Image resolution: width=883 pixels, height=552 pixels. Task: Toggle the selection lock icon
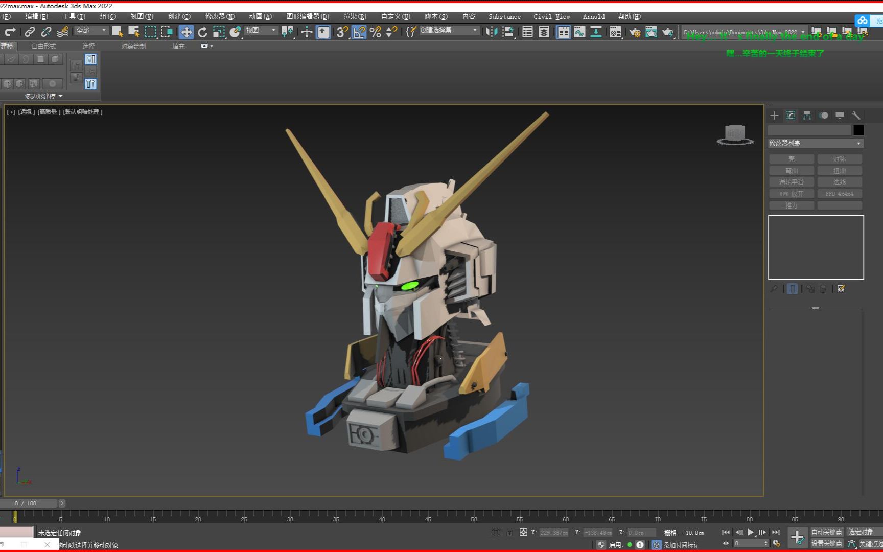(509, 532)
